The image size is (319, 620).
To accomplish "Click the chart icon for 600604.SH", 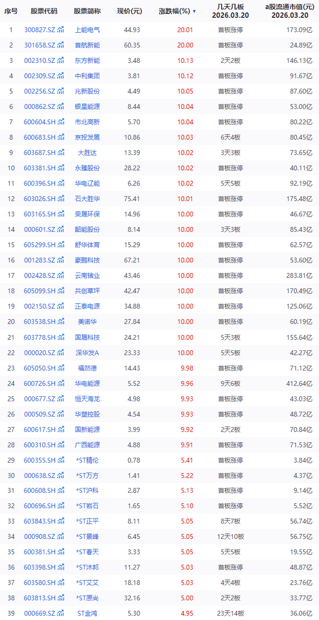I will 61,122.
